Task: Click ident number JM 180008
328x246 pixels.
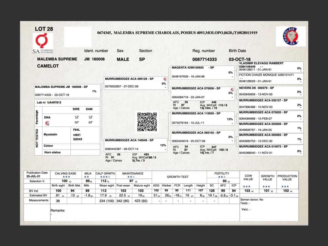Action: pyautogui.click(x=94, y=59)
